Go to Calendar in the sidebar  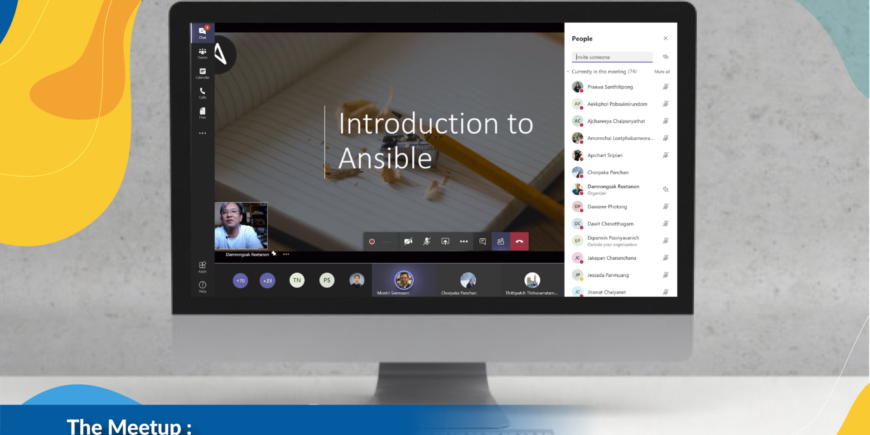click(203, 73)
